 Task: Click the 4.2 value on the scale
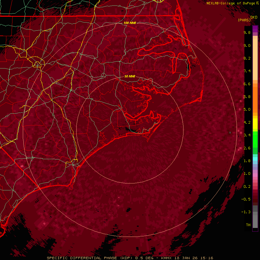[247, 122]
